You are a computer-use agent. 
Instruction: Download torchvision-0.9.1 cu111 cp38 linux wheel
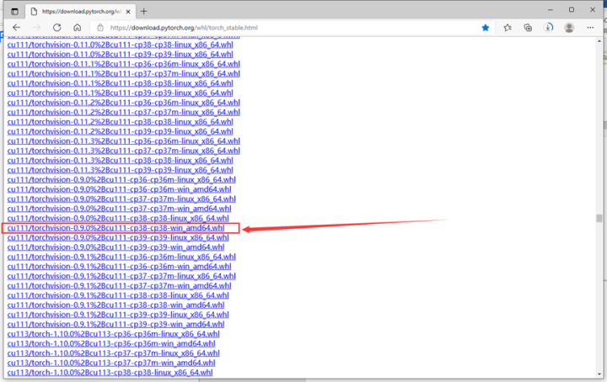coord(118,295)
